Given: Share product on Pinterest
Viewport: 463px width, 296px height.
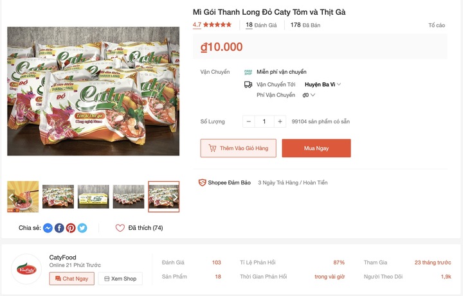Looking at the screenshot, I should click(x=71, y=228).
